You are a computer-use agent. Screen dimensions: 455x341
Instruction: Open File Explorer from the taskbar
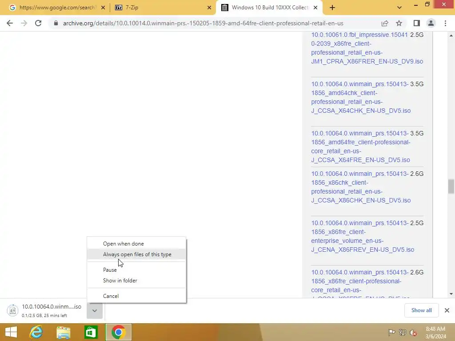63,332
